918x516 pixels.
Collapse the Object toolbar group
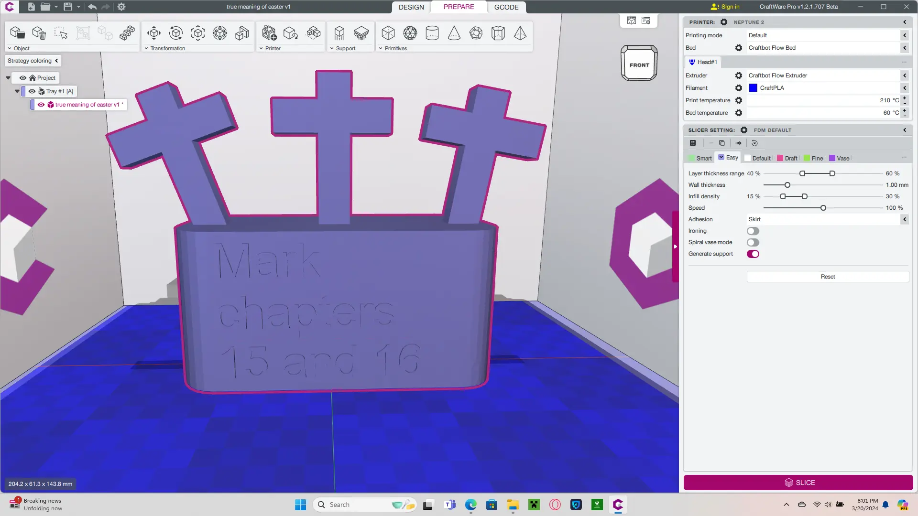10,48
